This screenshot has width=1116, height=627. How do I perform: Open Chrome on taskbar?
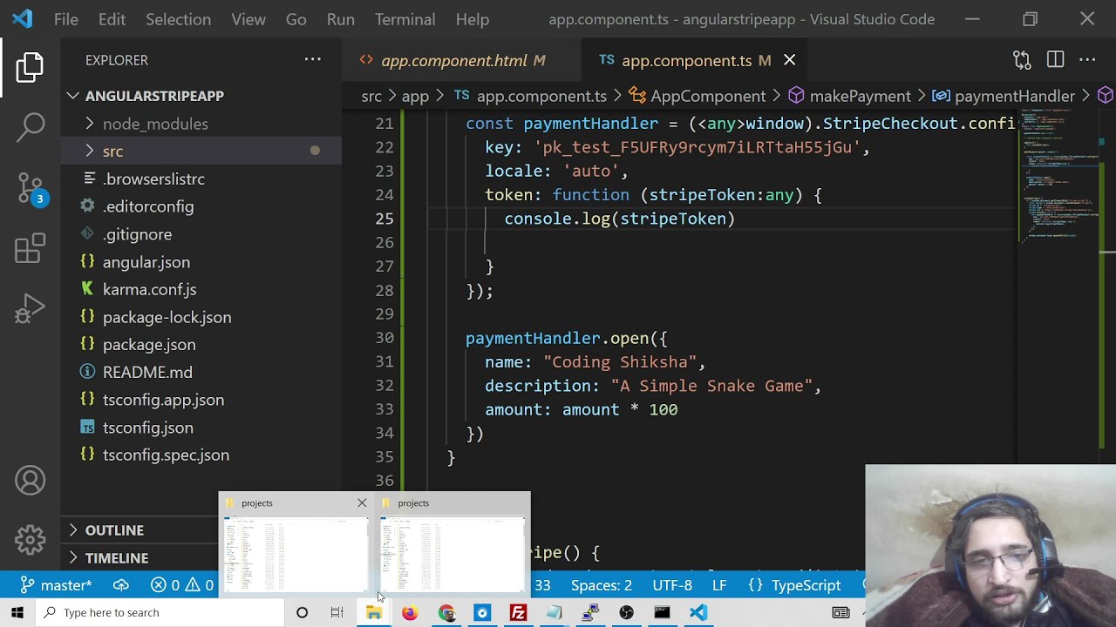click(446, 612)
